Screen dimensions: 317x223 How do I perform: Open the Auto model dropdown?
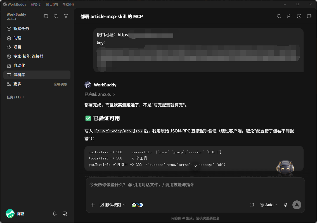coord(268,205)
